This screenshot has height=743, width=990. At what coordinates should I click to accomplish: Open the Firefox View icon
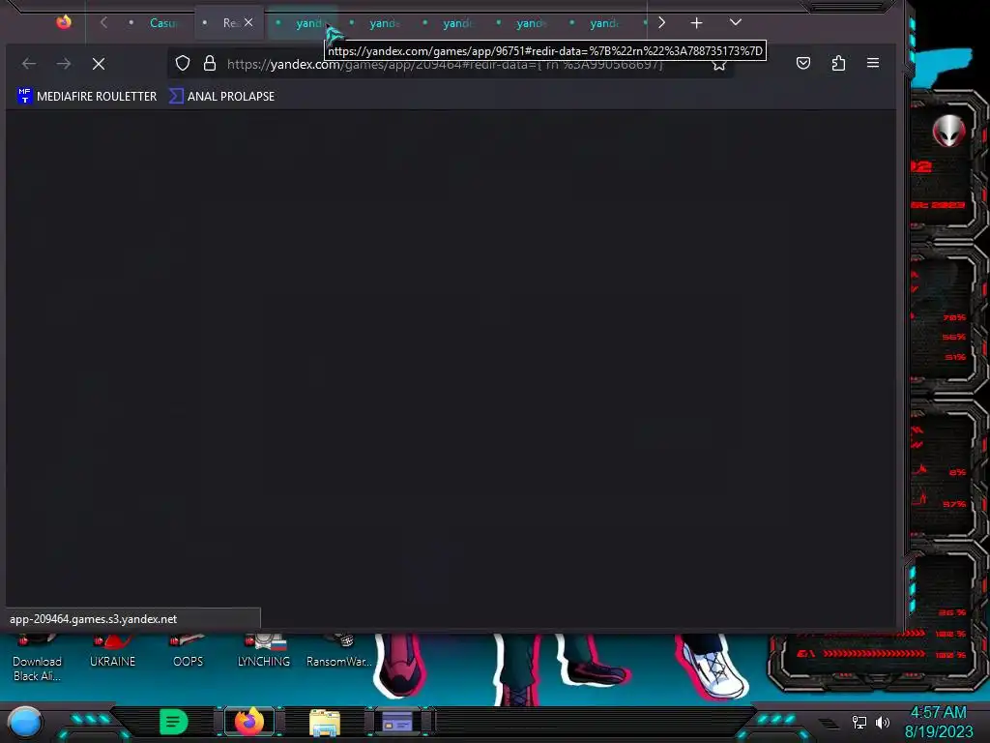pyautogui.click(x=64, y=23)
